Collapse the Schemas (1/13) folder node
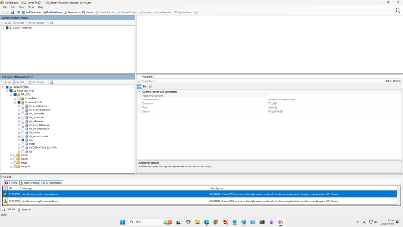 (15, 102)
